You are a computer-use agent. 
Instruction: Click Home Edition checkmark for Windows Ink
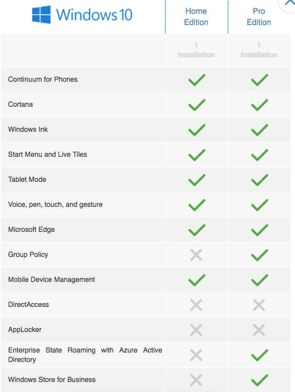[x=197, y=130]
